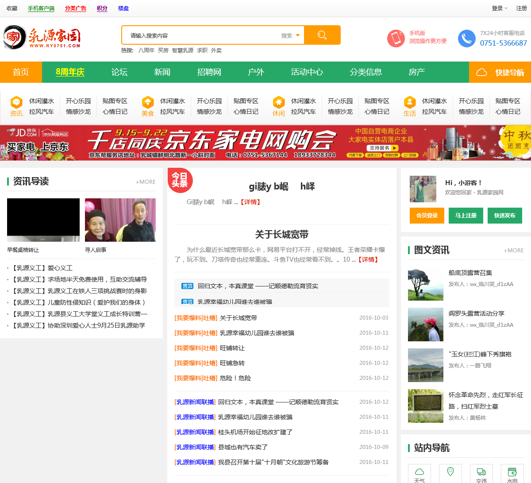Viewport: 531px width, 483px height.
Task: Open the search type dropdown arrow
Action: 298,35
